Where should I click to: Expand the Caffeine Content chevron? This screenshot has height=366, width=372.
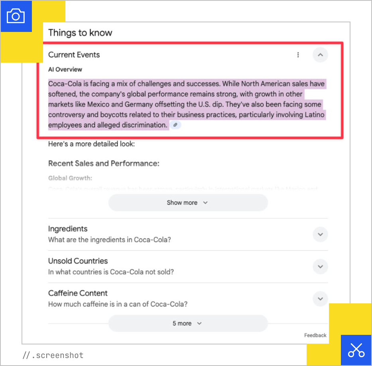tap(320, 299)
